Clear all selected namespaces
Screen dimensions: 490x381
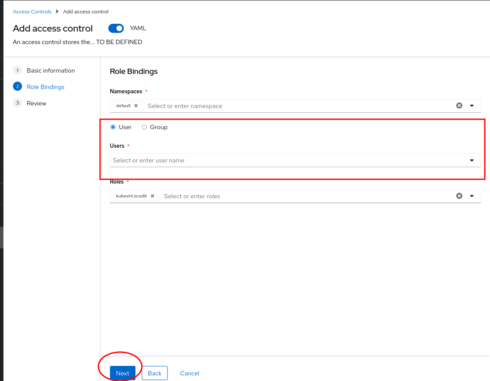[459, 105]
